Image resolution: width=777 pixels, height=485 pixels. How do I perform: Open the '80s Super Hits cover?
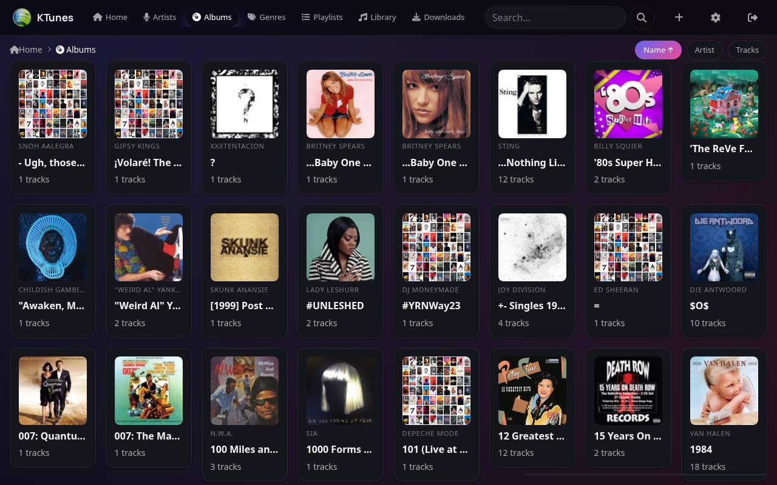pyautogui.click(x=628, y=104)
